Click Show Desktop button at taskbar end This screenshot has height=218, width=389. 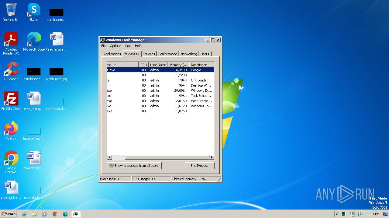[385, 214]
